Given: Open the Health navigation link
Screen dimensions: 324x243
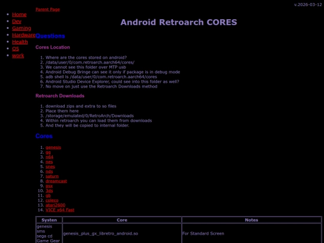Looking at the screenshot, I should [x=20, y=42].
